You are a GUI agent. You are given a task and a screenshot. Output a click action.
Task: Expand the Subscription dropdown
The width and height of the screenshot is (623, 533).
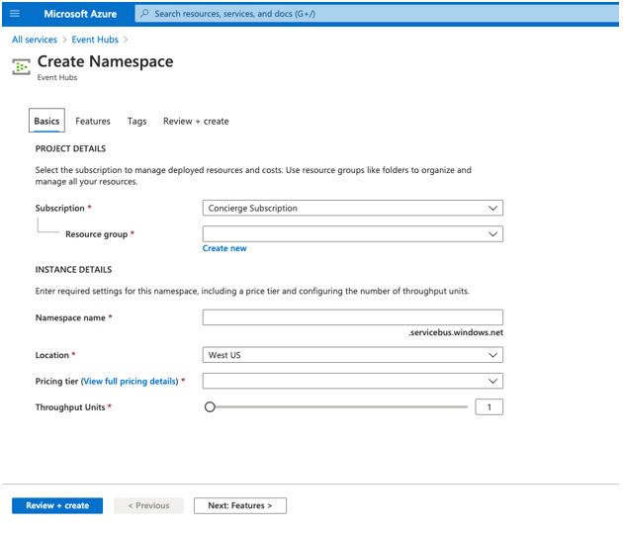point(352,209)
